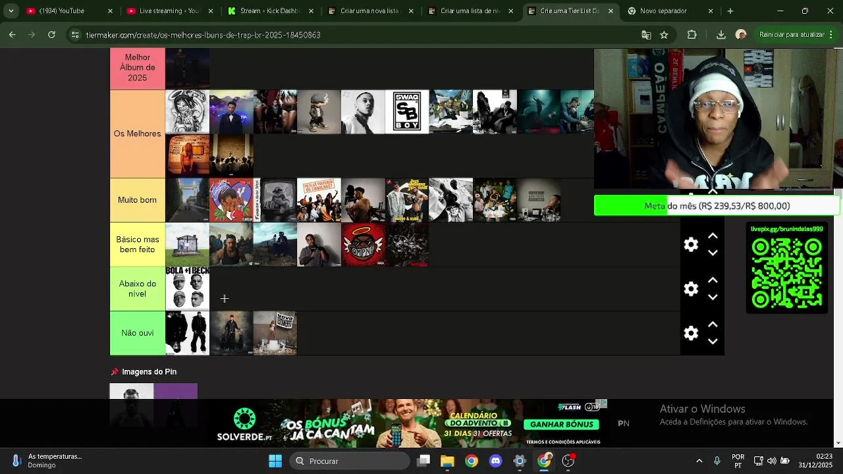Open Task View on the taskbar
The height and width of the screenshot is (474, 843).
click(x=423, y=461)
